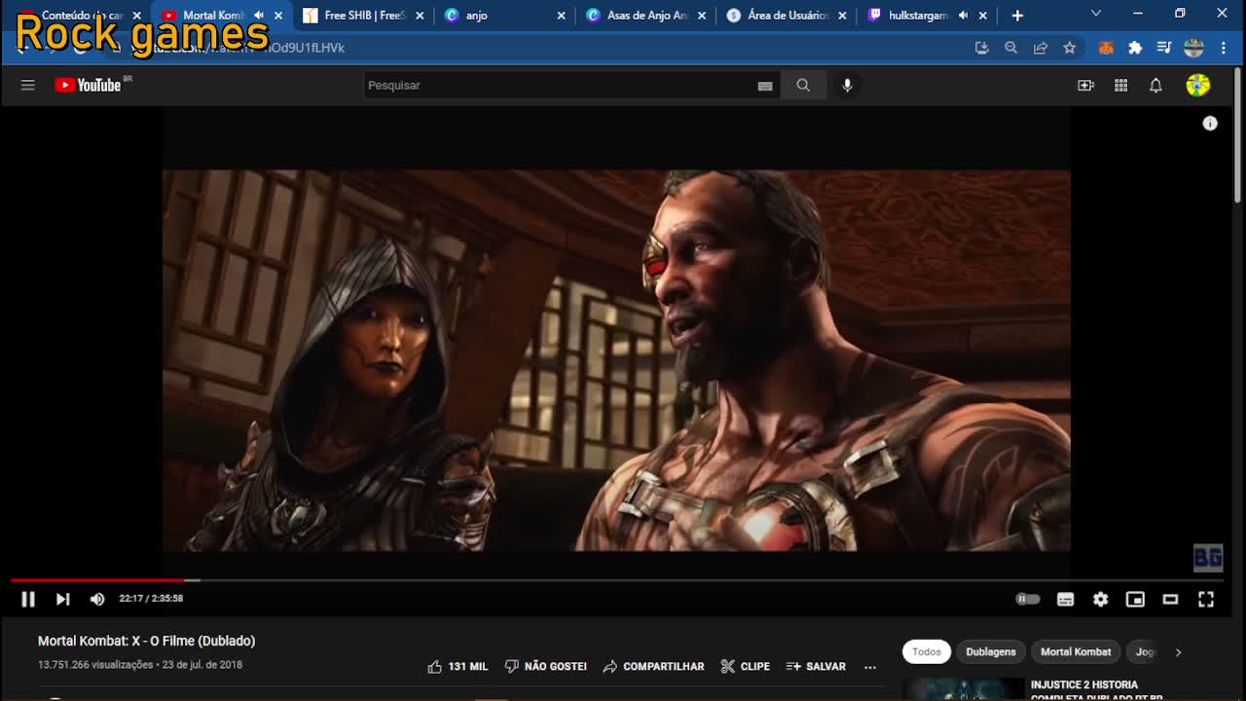Image resolution: width=1246 pixels, height=701 pixels.
Task: Open notifications bell
Action: coord(1155,86)
